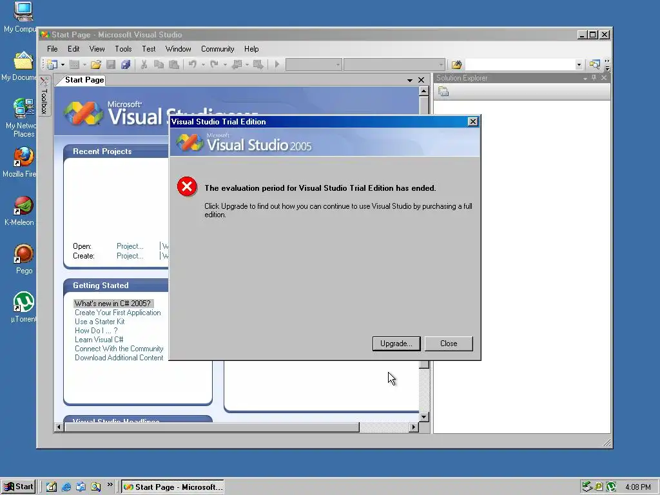Click Connect With the Community link
660x495 pixels.
pyautogui.click(x=119, y=349)
